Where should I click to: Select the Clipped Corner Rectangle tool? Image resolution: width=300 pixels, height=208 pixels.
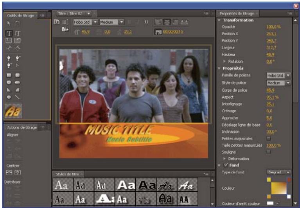(9, 82)
